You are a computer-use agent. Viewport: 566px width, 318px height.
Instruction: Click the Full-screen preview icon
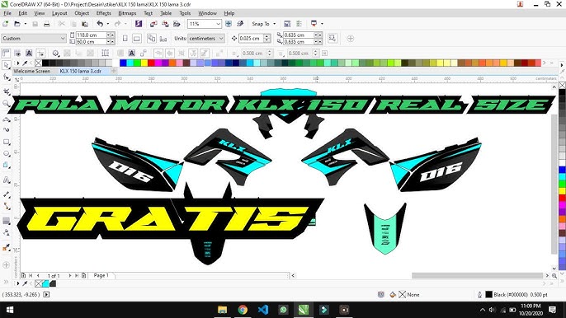229,24
